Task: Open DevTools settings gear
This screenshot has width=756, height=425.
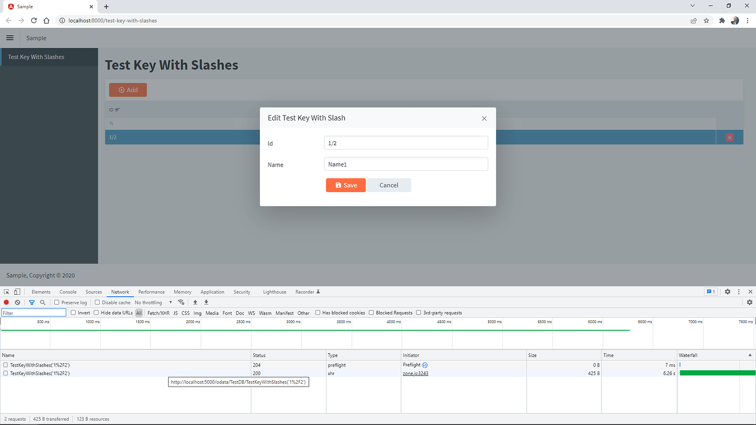Action: (x=727, y=291)
